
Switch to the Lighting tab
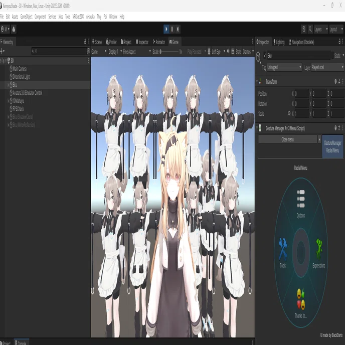click(279, 42)
